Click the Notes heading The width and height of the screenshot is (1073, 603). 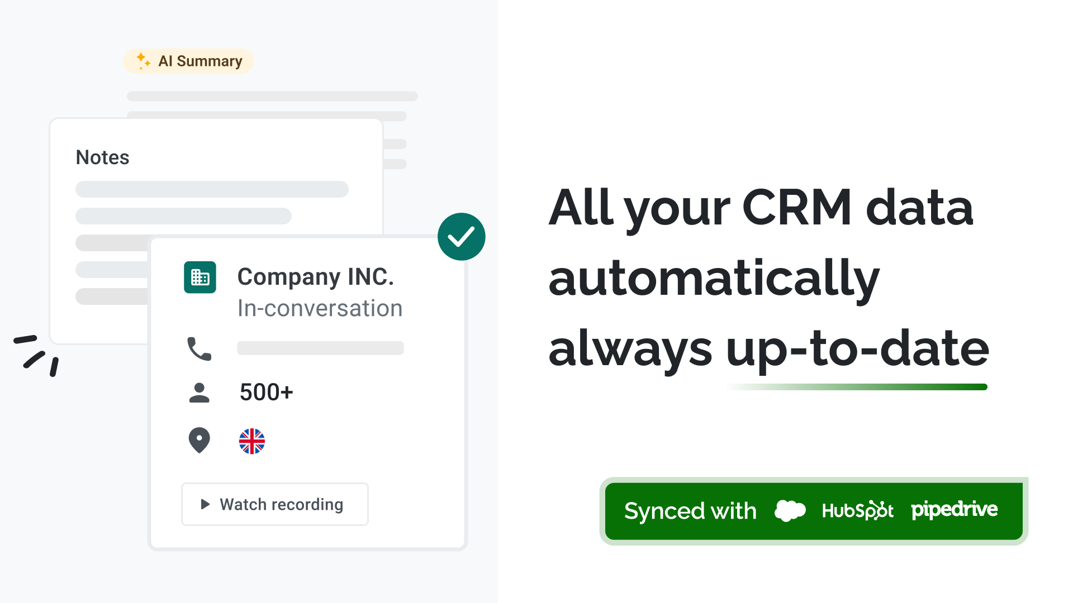pos(102,157)
